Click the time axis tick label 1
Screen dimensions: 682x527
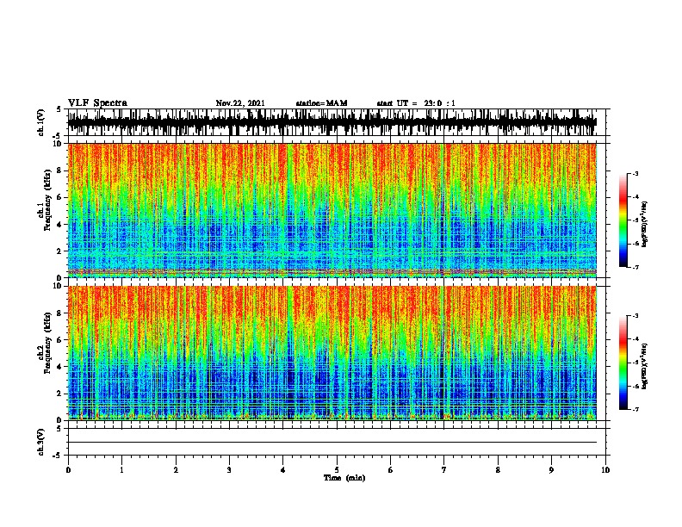point(121,470)
